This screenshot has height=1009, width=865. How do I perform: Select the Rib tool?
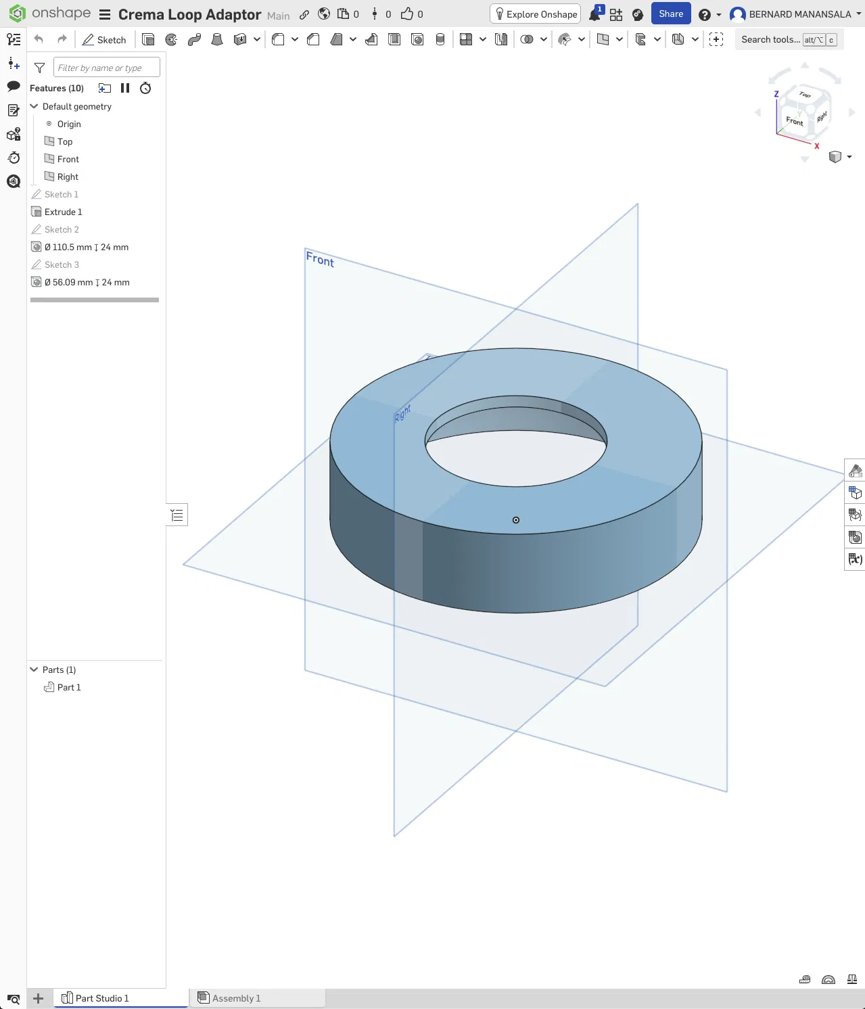tap(371, 40)
